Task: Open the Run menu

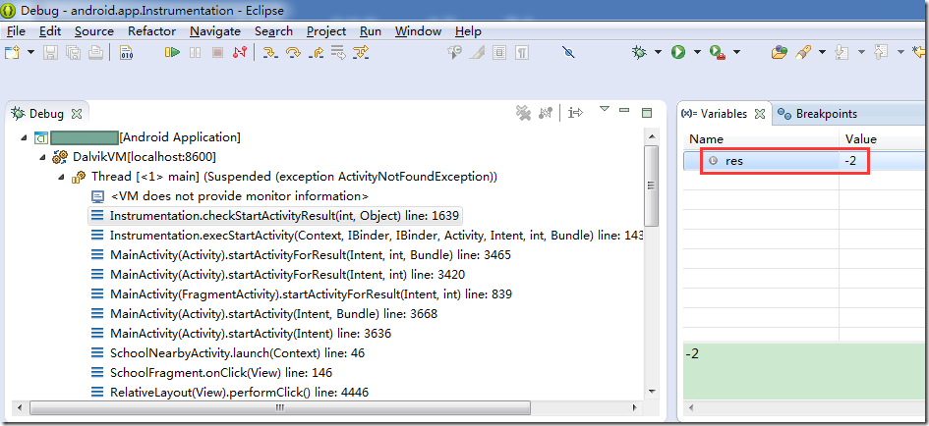Action: pyautogui.click(x=371, y=31)
